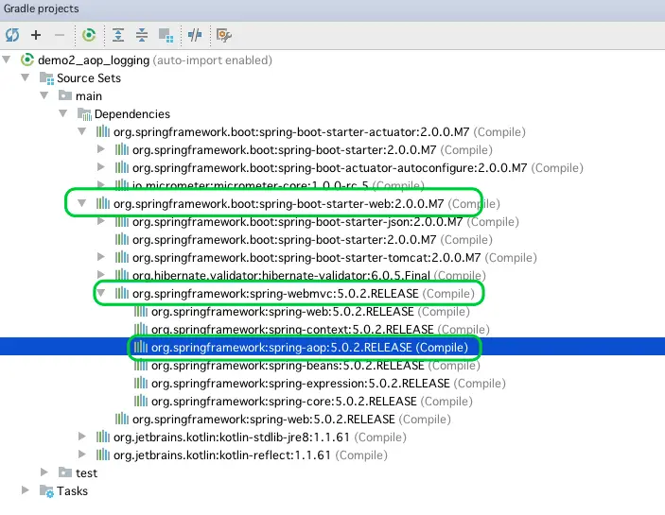Expand the test source set
Screen dimensions: 665x515
44,472
